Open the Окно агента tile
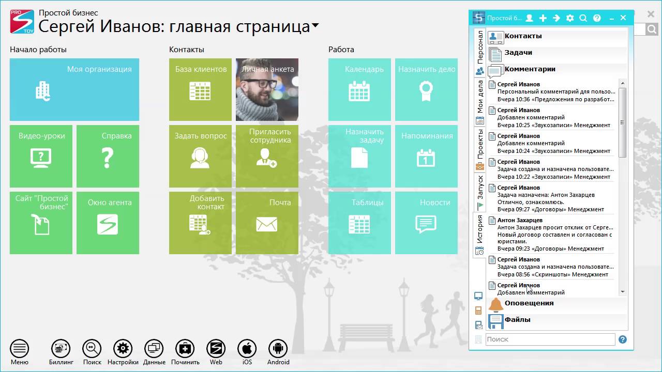The image size is (662, 372). (108, 223)
